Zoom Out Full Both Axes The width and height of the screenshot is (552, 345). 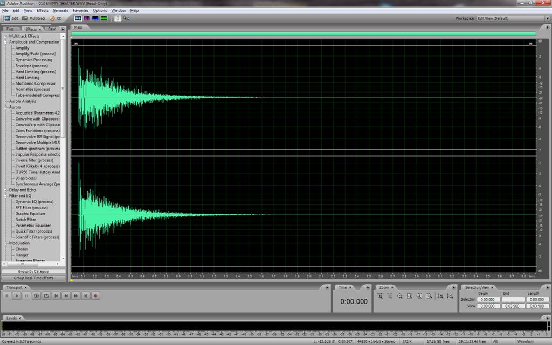coord(400,296)
